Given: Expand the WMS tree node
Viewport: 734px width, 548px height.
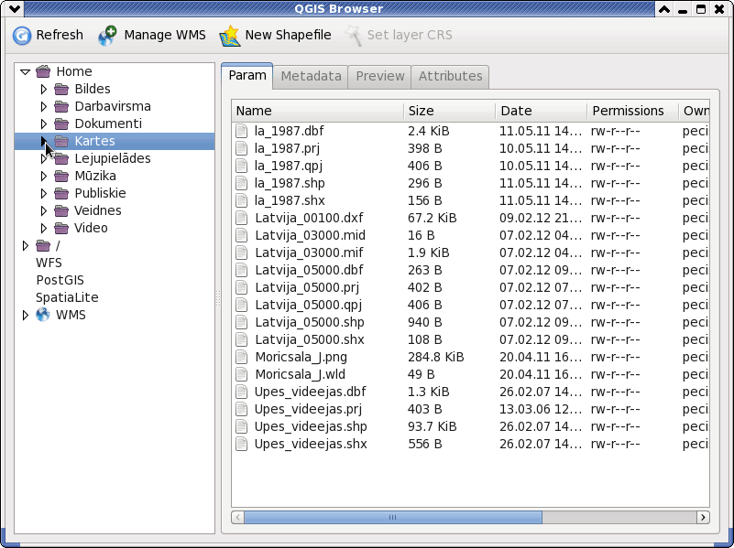Looking at the screenshot, I should point(26,315).
